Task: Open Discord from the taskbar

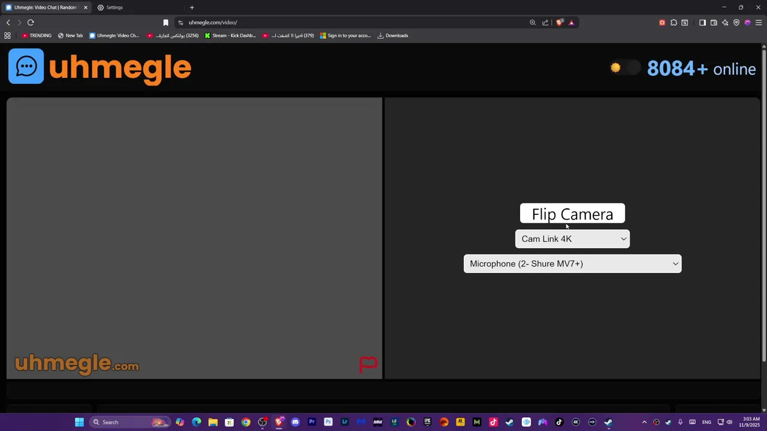Action: coord(295,422)
